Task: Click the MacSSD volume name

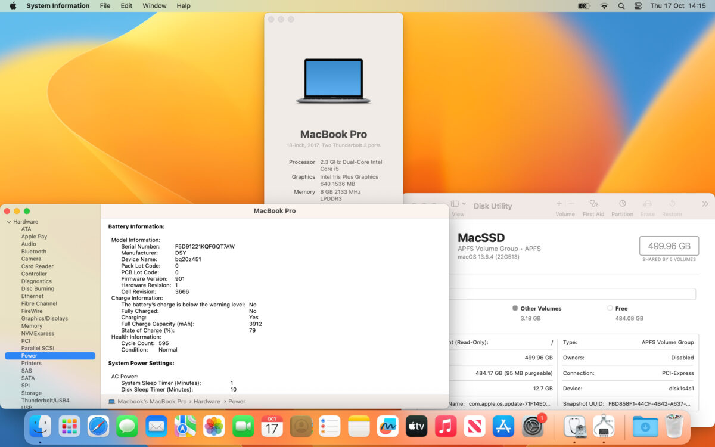Action: coord(481,238)
